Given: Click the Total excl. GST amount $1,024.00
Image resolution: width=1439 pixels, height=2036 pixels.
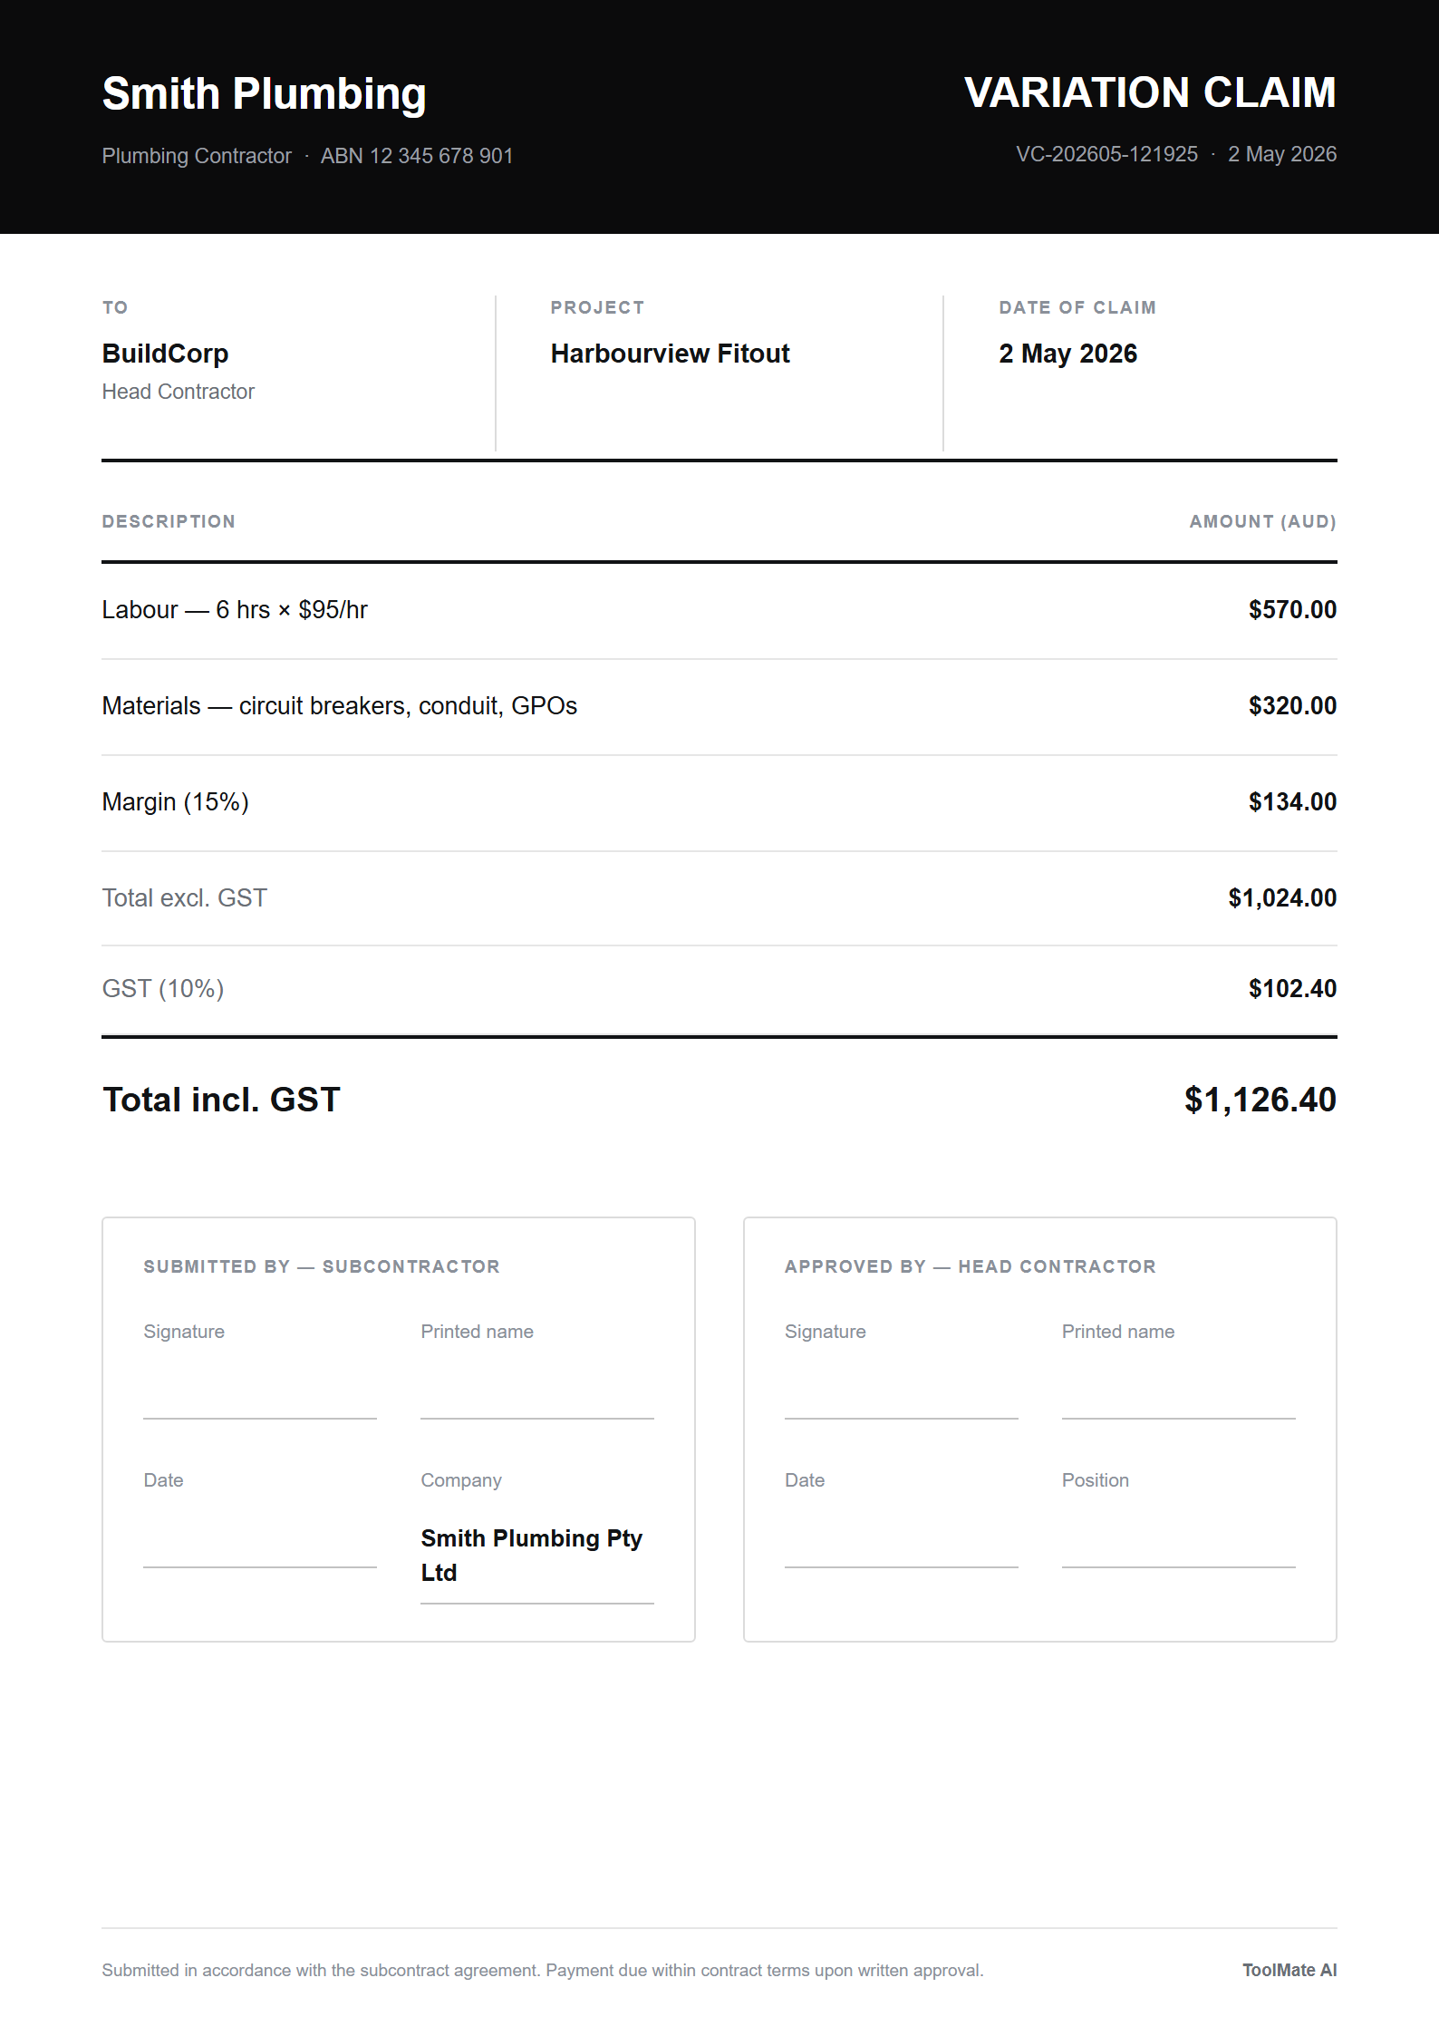Looking at the screenshot, I should tap(1282, 898).
